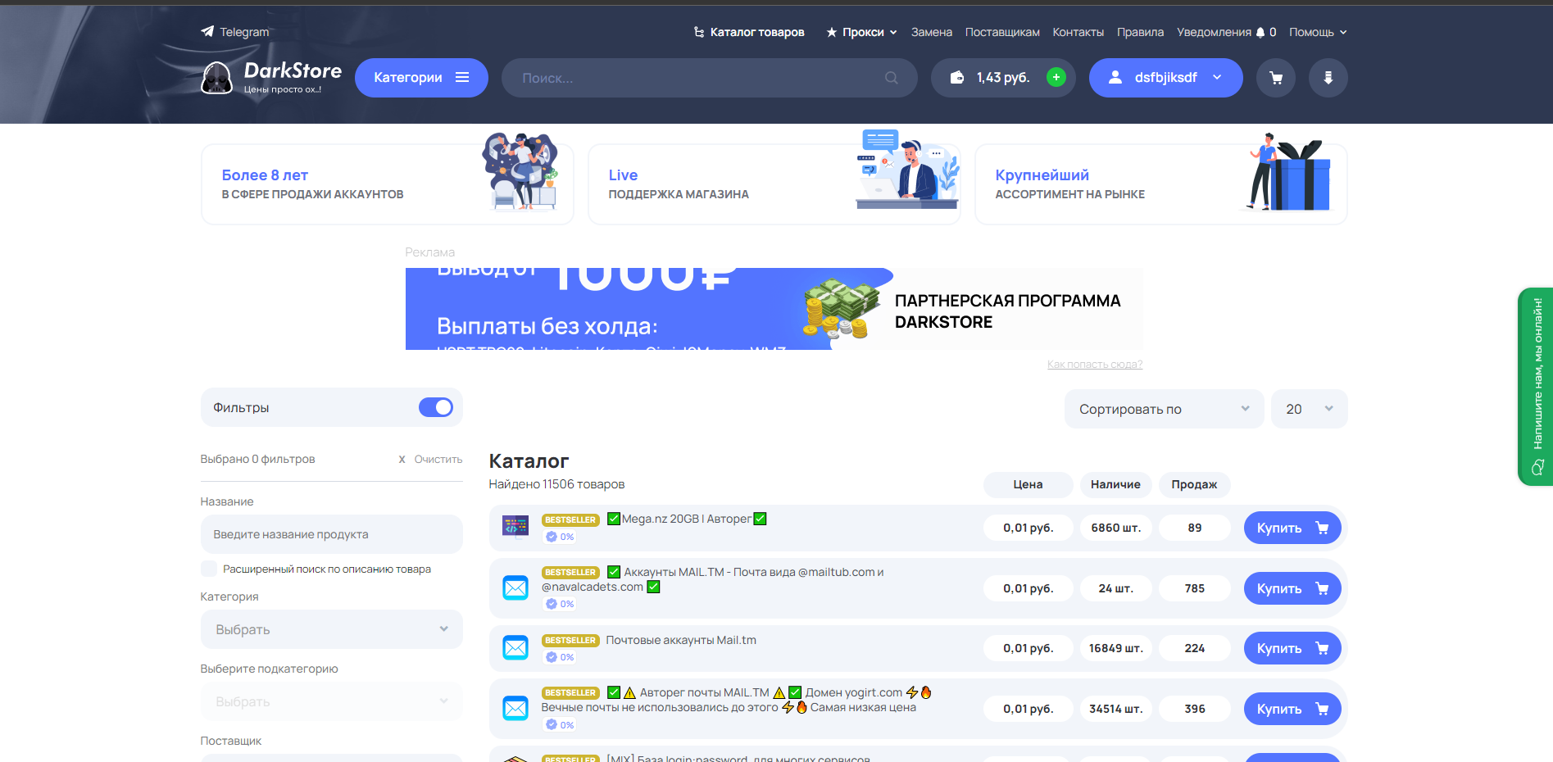The height and width of the screenshot is (762, 1553).
Task: Click the gift box illustration
Action: [x=1289, y=171]
